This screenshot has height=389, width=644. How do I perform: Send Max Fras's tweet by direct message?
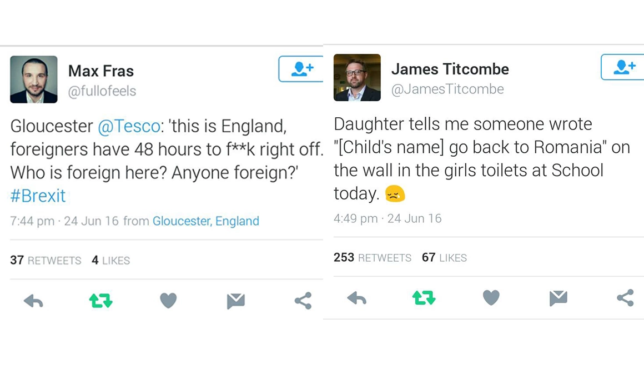pyautogui.click(x=235, y=301)
